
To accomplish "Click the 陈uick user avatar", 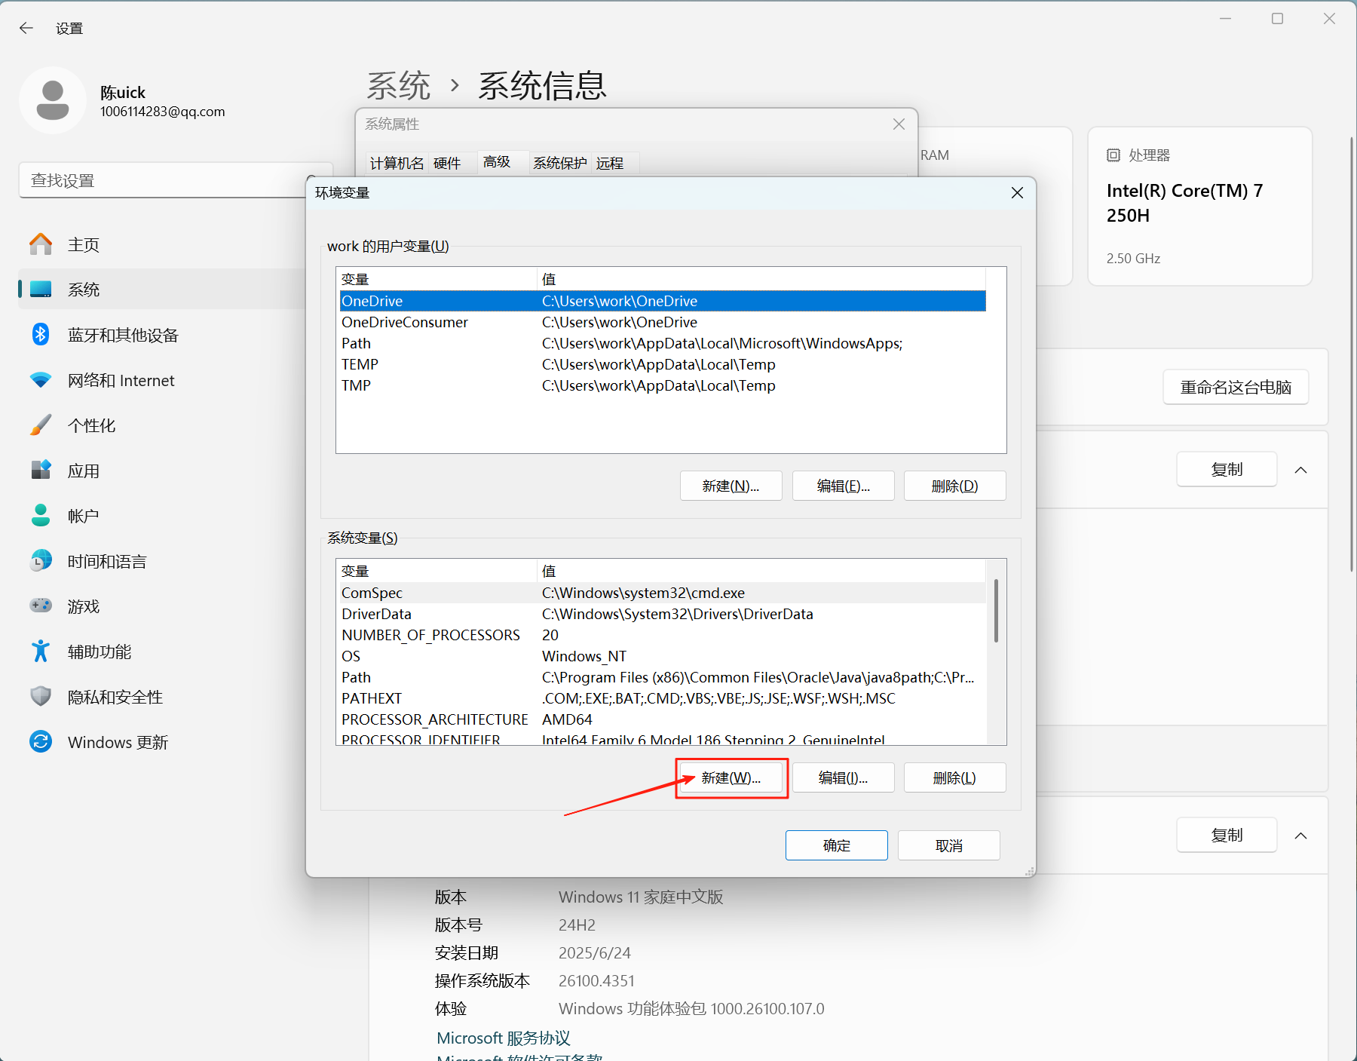I will (53, 100).
